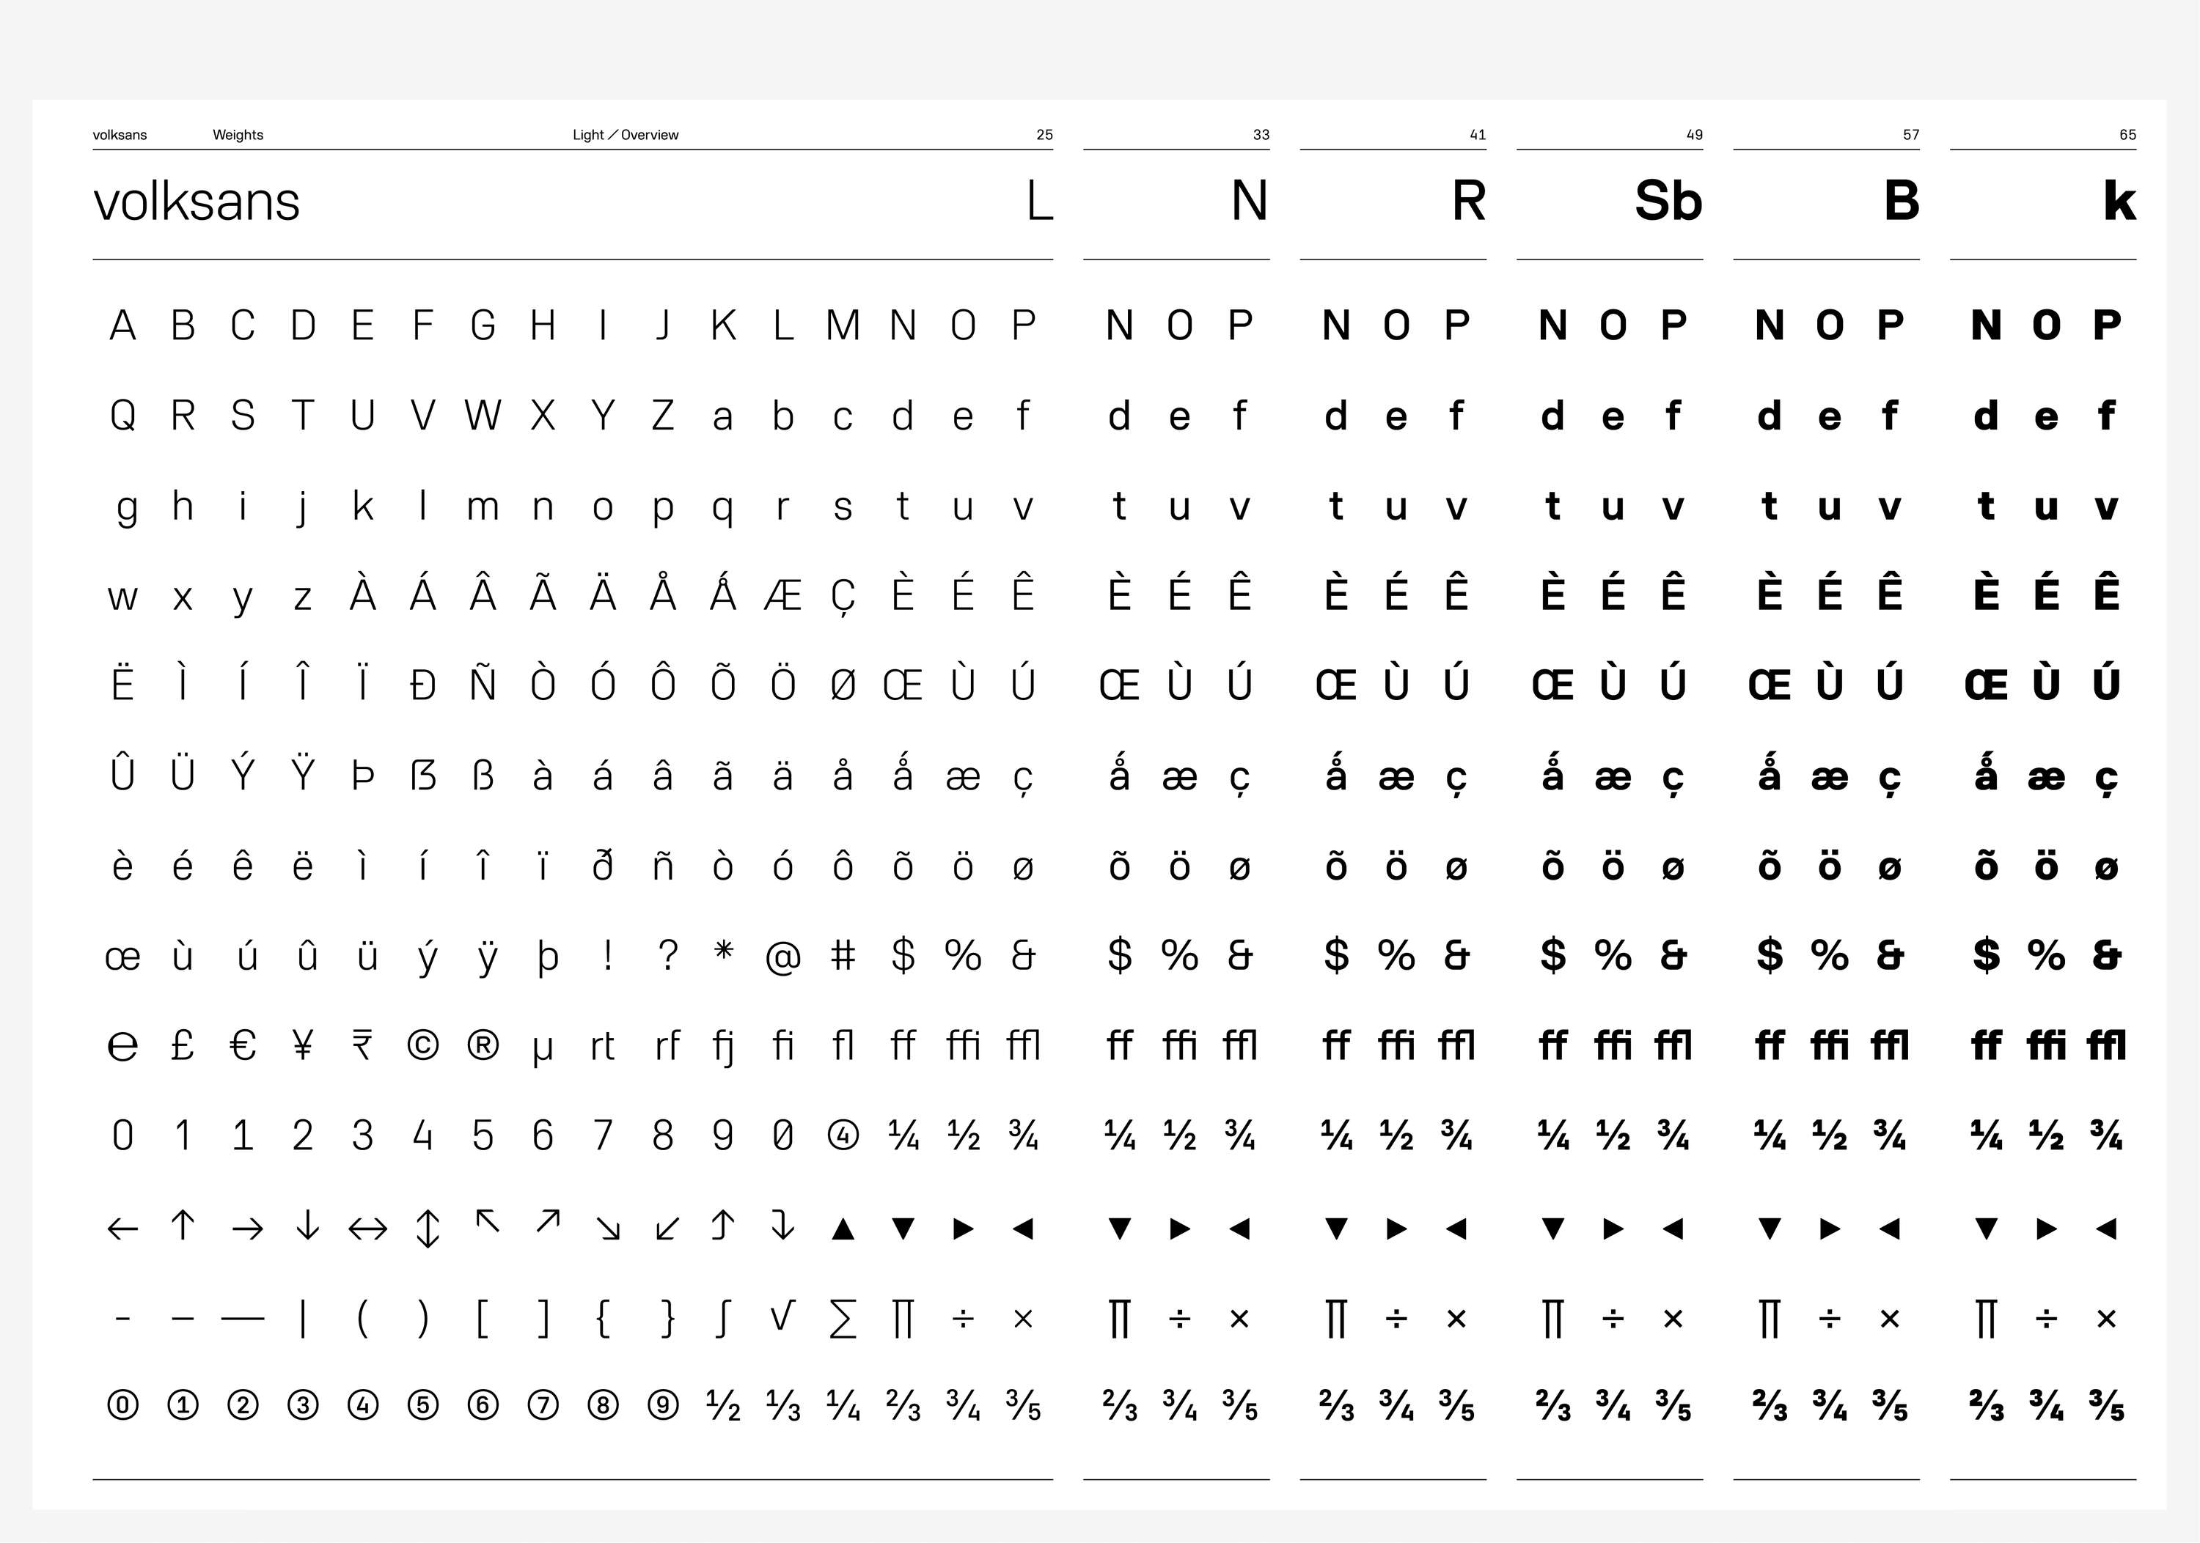Click the down-right diagonal arrow glyph
Screen dimensions: 2200x1543
(607, 1229)
